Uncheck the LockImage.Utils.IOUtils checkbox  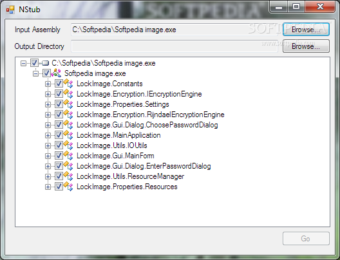[x=59, y=145]
